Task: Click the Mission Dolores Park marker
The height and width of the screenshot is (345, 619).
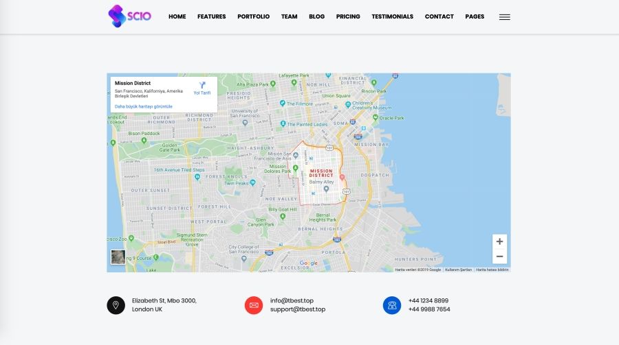Action: coord(295,168)
